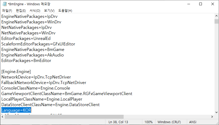Click the line NetworkDevice=IpDrv.TcpNetDriver

coord(36,77)
